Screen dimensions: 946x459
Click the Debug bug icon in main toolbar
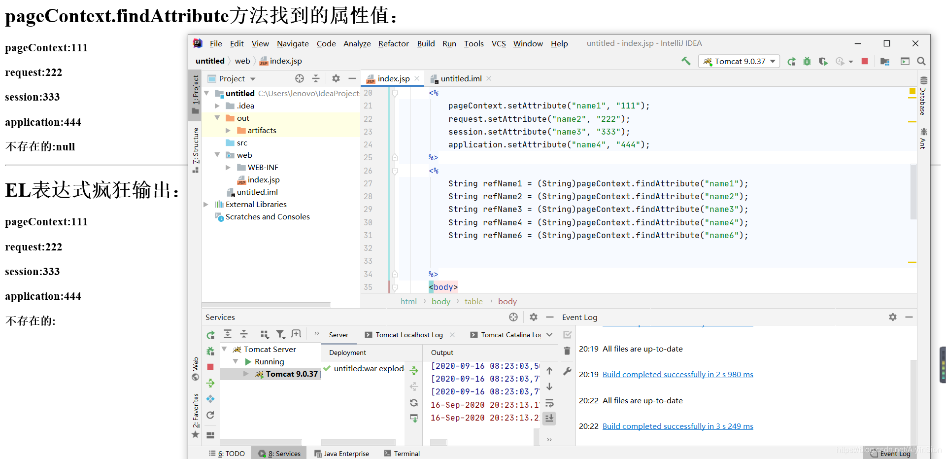[807, 61]
